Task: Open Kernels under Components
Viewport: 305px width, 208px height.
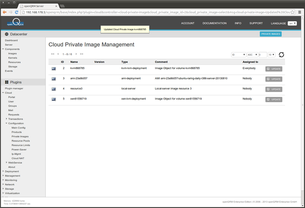Action: coord(13,58)
